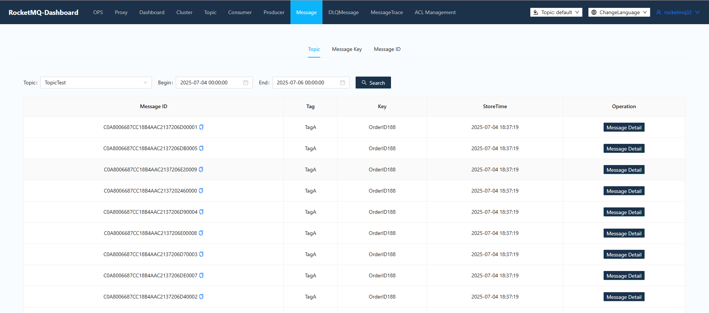Expand the rocketmq32 user menu
709x313 pixels.
[678, 12]
